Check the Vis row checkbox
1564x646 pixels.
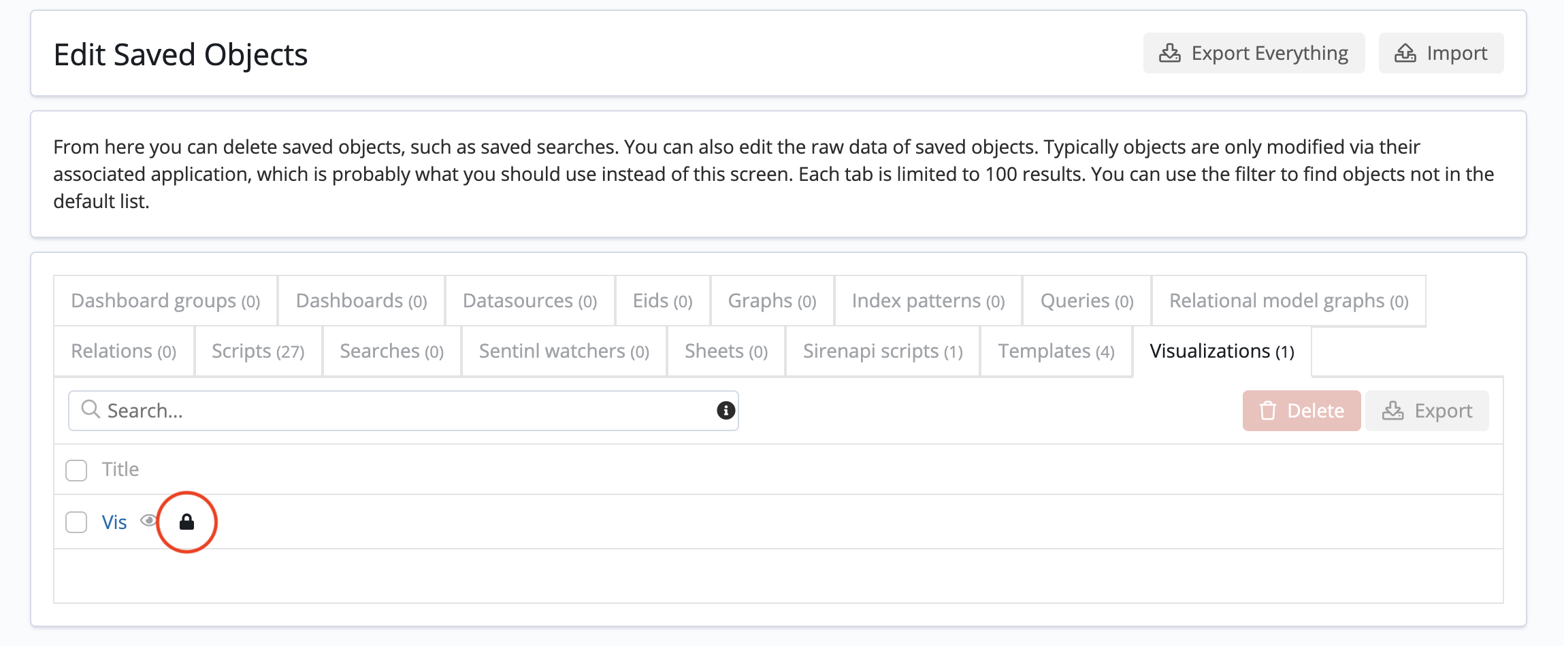(x=76, y=522)
